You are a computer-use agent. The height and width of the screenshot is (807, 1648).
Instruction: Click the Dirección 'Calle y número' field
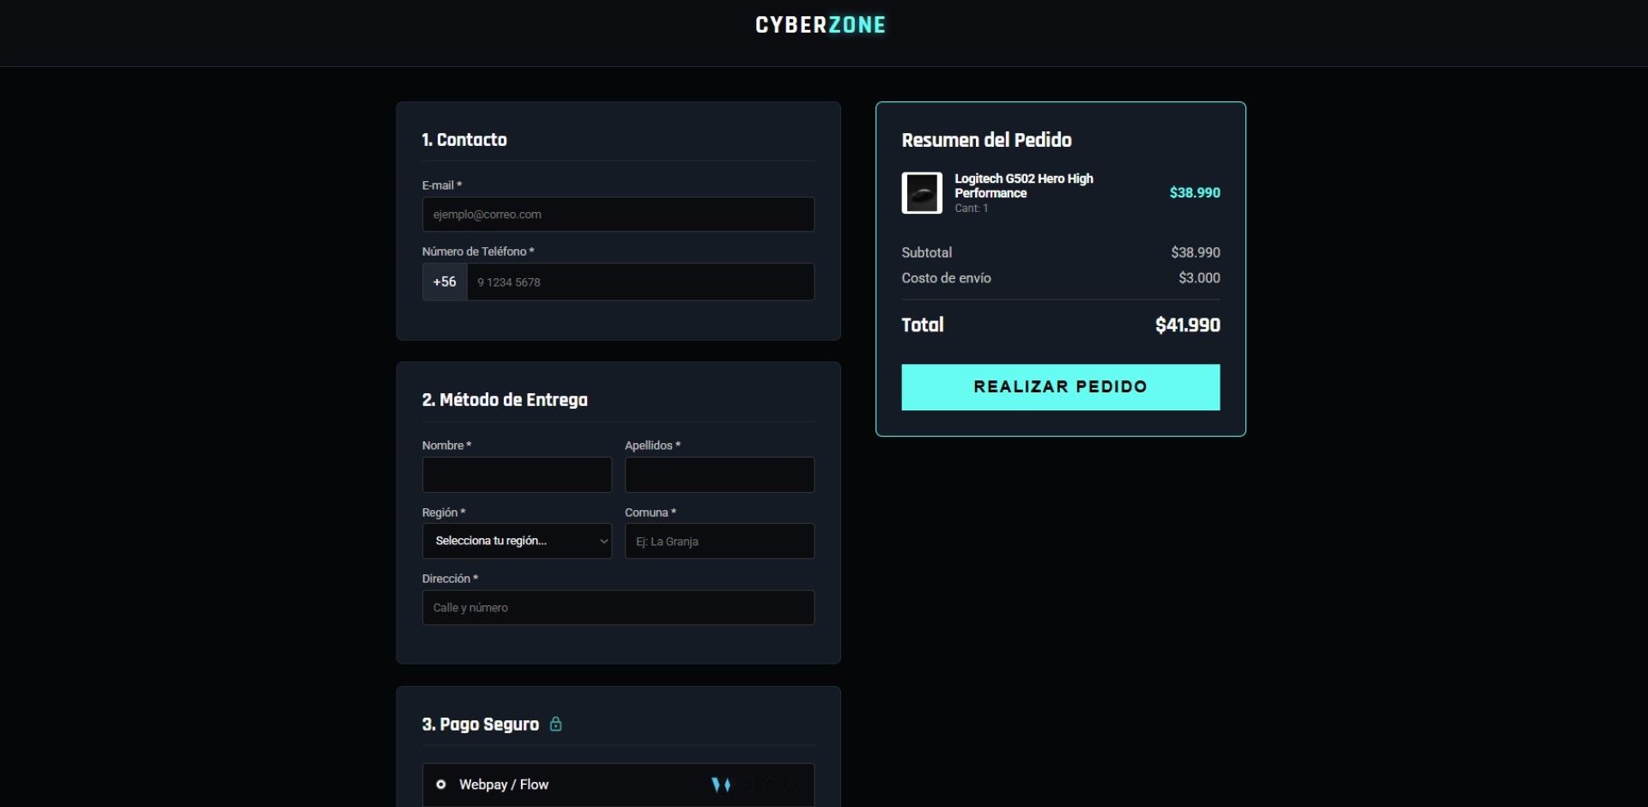coord(617,607)
